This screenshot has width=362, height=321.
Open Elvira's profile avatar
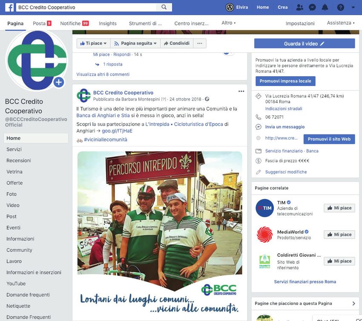(230, 7)
